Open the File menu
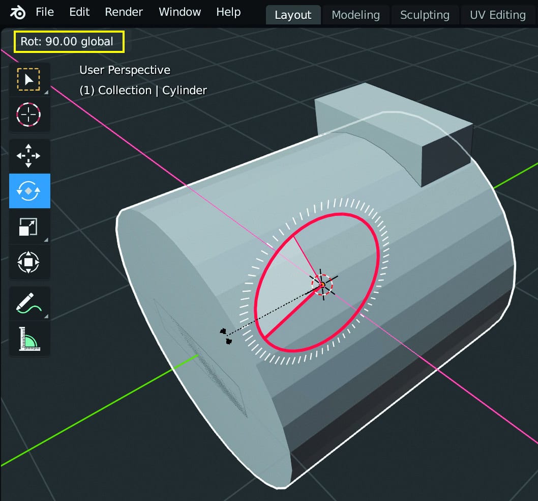538x501 pixels. click(x=45, y=12)
